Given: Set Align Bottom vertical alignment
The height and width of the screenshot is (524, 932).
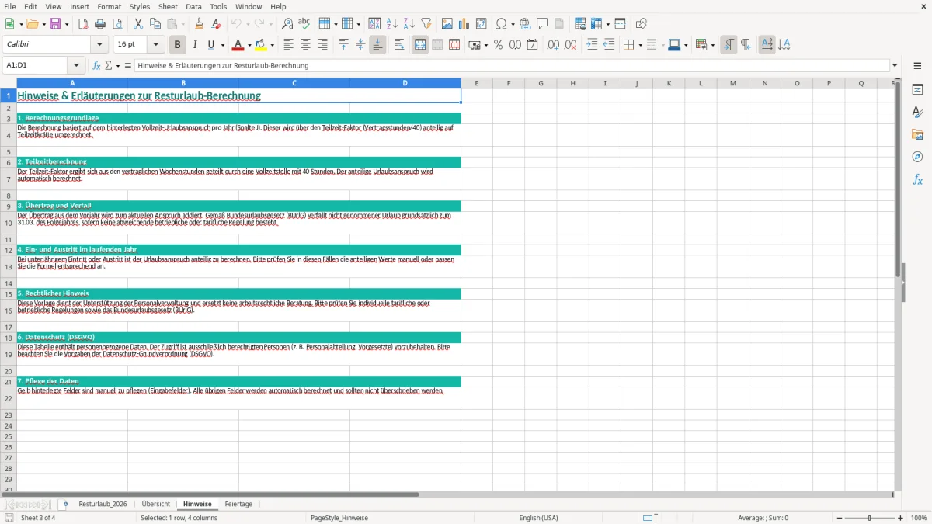Looking at the screenshot, I should click(377, 45).
